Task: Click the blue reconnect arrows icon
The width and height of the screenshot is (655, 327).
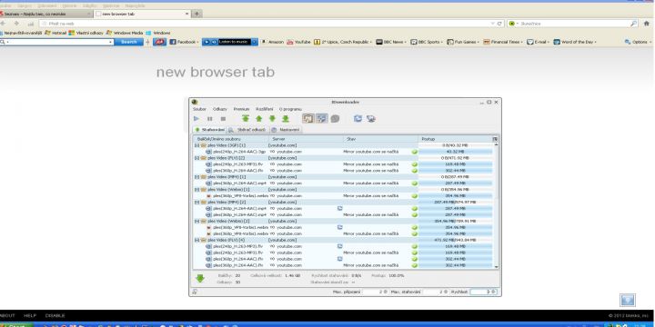Action: click(x=358, y=119)
